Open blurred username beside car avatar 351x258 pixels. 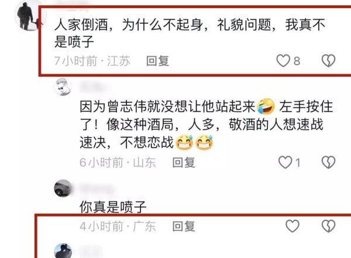click(97, 189)
